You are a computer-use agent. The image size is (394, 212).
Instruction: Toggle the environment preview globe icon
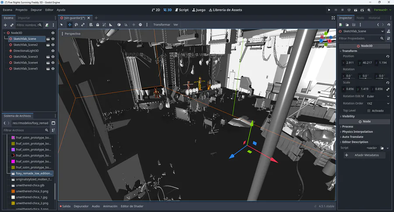[x=140, y=25]
